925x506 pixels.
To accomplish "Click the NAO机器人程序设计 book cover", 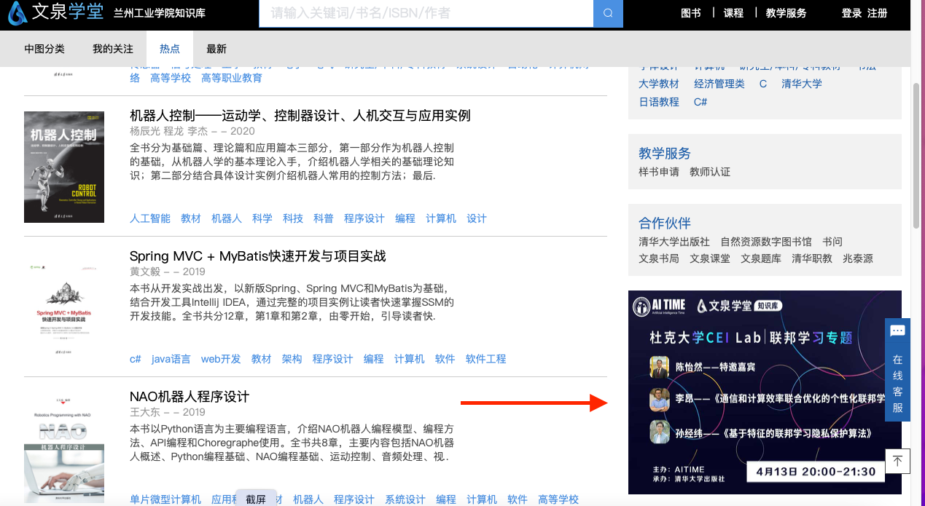I will (64, 446).
